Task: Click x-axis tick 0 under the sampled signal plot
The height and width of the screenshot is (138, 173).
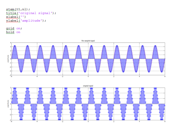Action: tap(88, 76)
